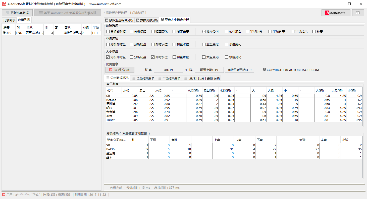Image resolution: width=367 pixels, height=199 pixels.
Task: Select the 18Bet row in 盘口列表
Action: pyautogui.click(x=234, y=120)
